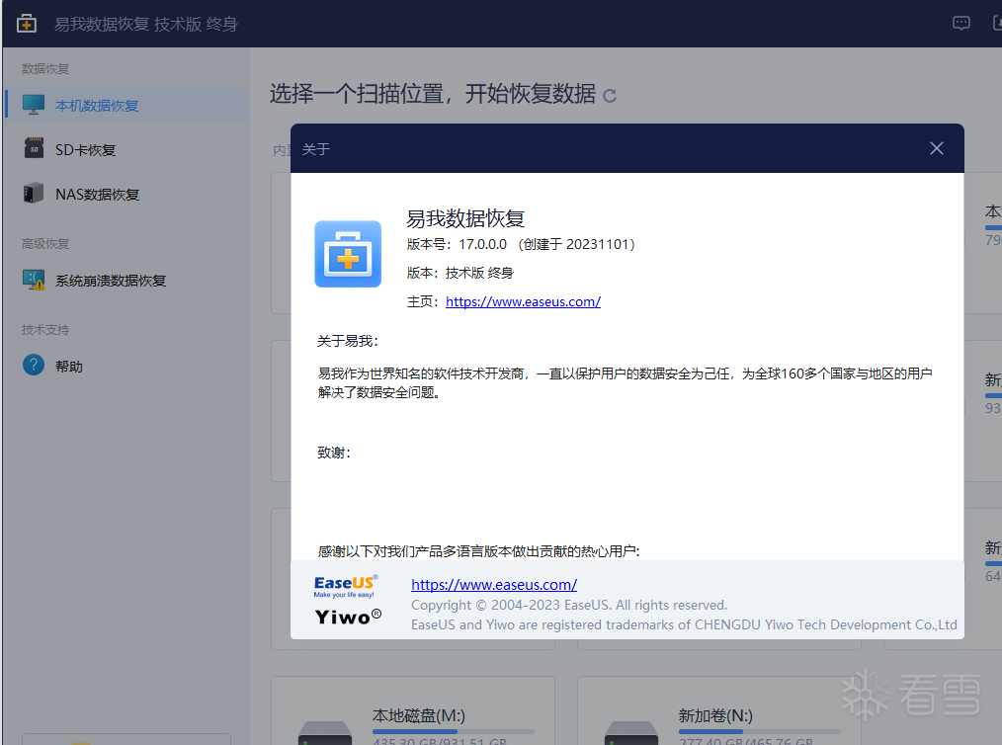Select the 新加卷(N:) drive card
Image resolution: width=1002 pixels, height=745 pixels.
coord(719,710)
